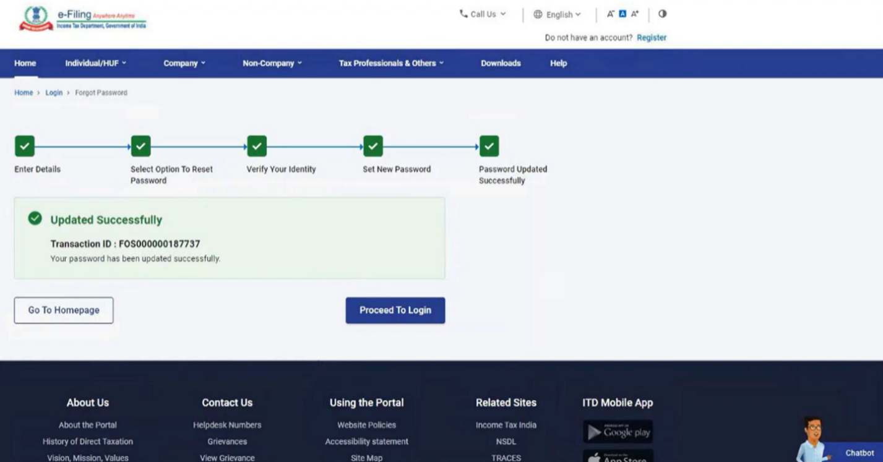Click the Password Updated Successfully step checkmark
This screenshot has height=462, width=883.
pos(489,147)
